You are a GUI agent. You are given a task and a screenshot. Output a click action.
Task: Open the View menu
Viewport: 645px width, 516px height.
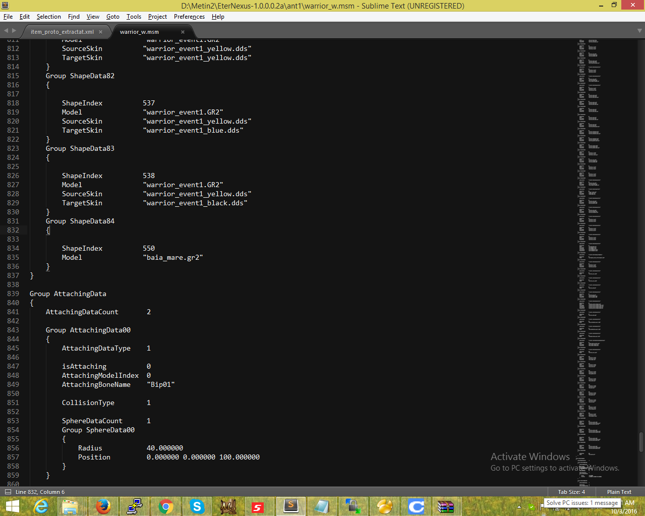(x=93, y=17)
